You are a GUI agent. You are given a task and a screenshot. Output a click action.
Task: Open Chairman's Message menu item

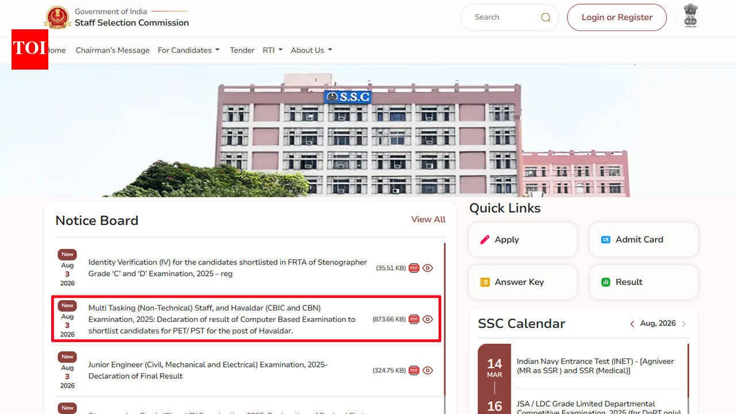pyautogui.click(x=113, y=50)
